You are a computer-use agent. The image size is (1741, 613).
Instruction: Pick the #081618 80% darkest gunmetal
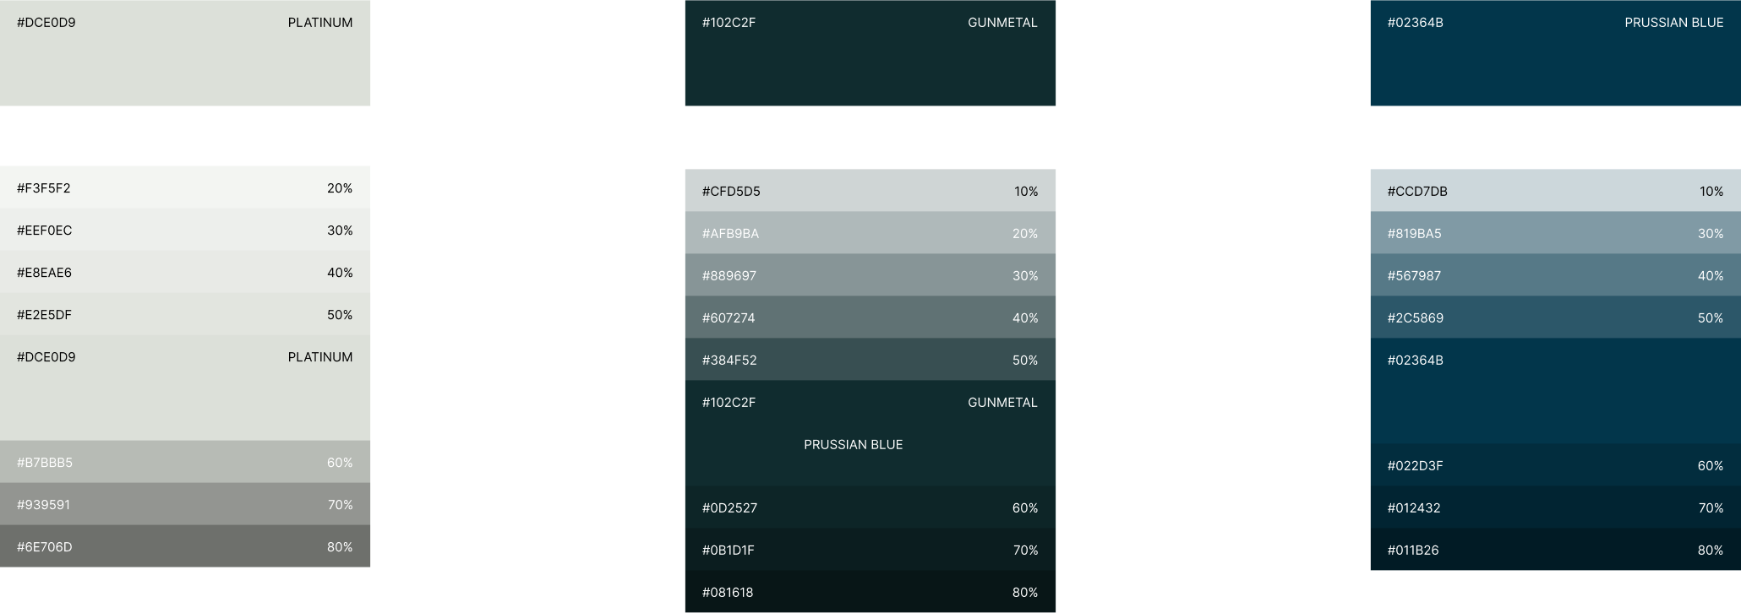pos(870,592)
